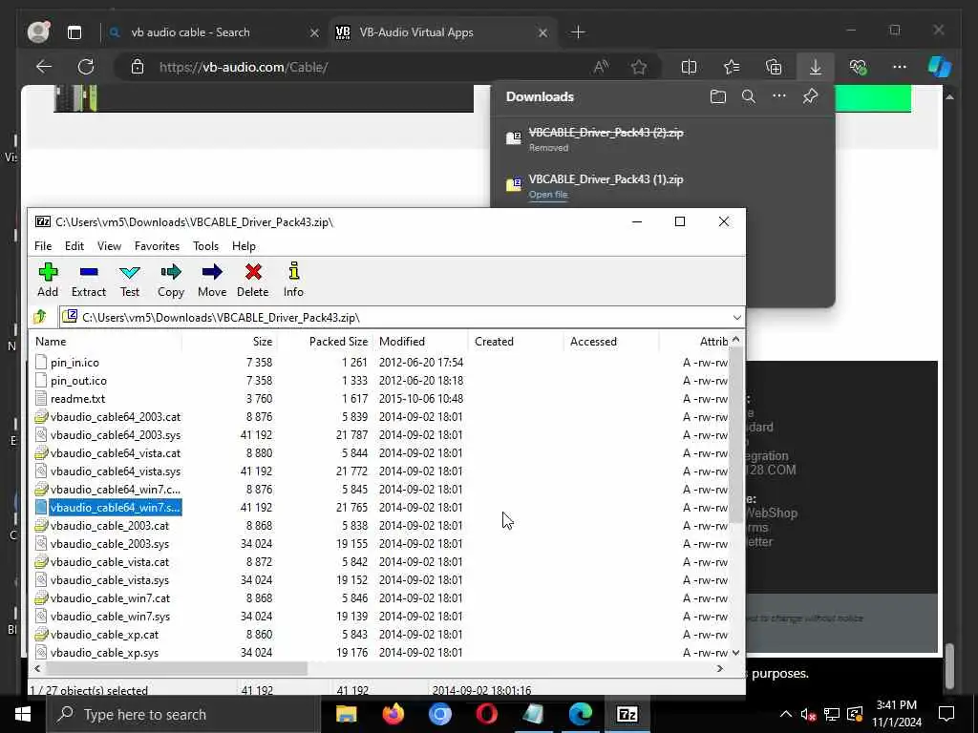This screenshot has height=733, width=978.
Task: Open Edge tab actions menu icon
Action: pos(74,32)
